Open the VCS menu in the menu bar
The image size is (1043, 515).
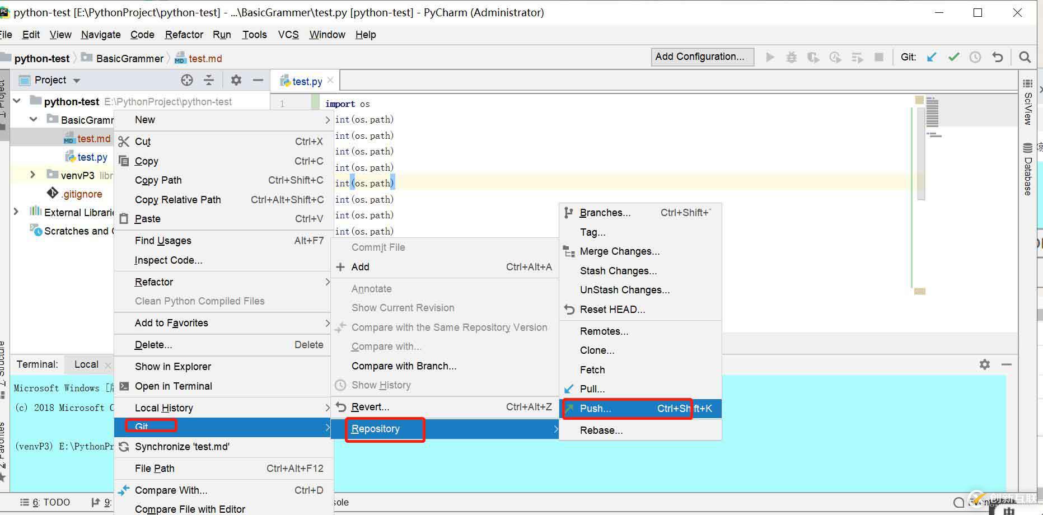point(288,35)
